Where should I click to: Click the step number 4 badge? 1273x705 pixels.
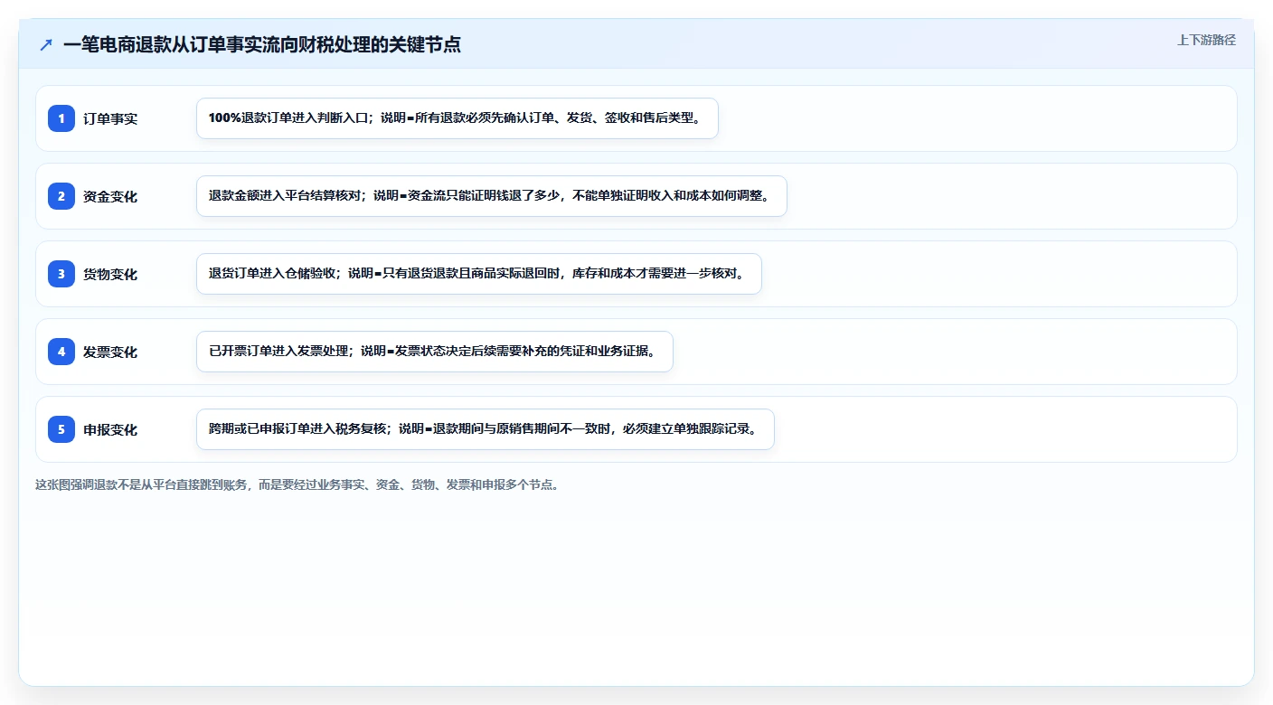(x=61, y=352)
